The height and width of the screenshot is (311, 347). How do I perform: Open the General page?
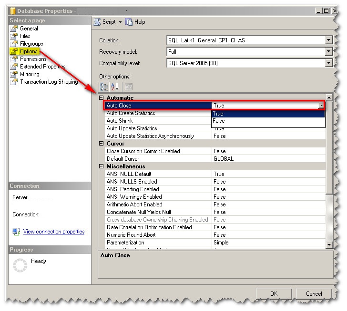coord(29,29)
